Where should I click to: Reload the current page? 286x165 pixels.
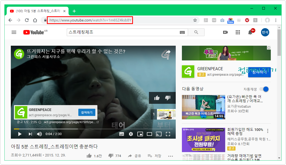tap(27, 20)
